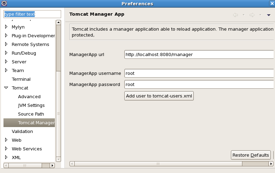Screen dimensions: 275x173
Task: Select Run/Debug preferences entry
Action: point(24,53)
